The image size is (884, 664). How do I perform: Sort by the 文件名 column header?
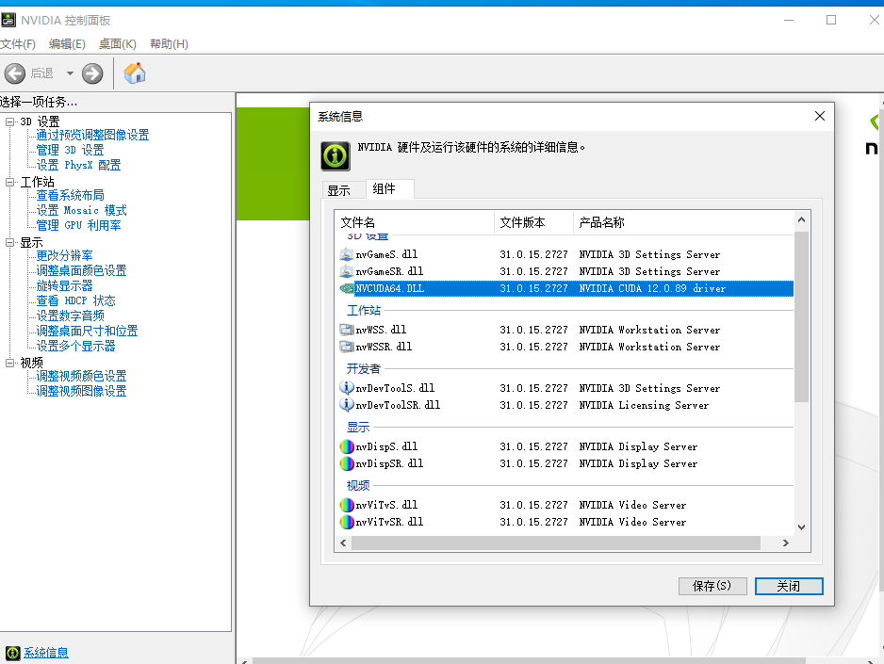click(415, 222)
